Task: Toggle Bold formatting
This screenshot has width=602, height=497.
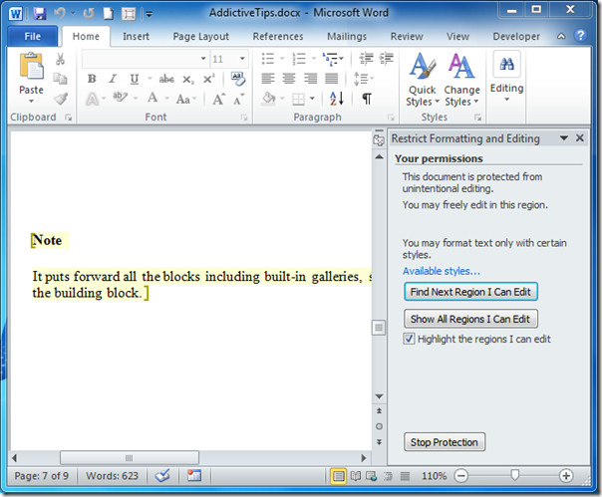Action: (x=92, y=79)
